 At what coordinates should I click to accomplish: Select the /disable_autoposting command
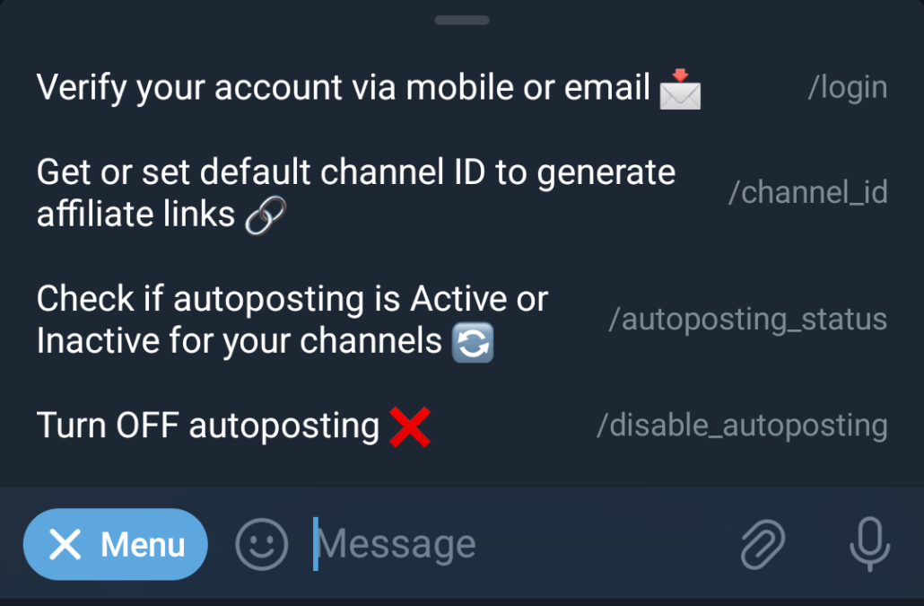[x=742, y=426]
